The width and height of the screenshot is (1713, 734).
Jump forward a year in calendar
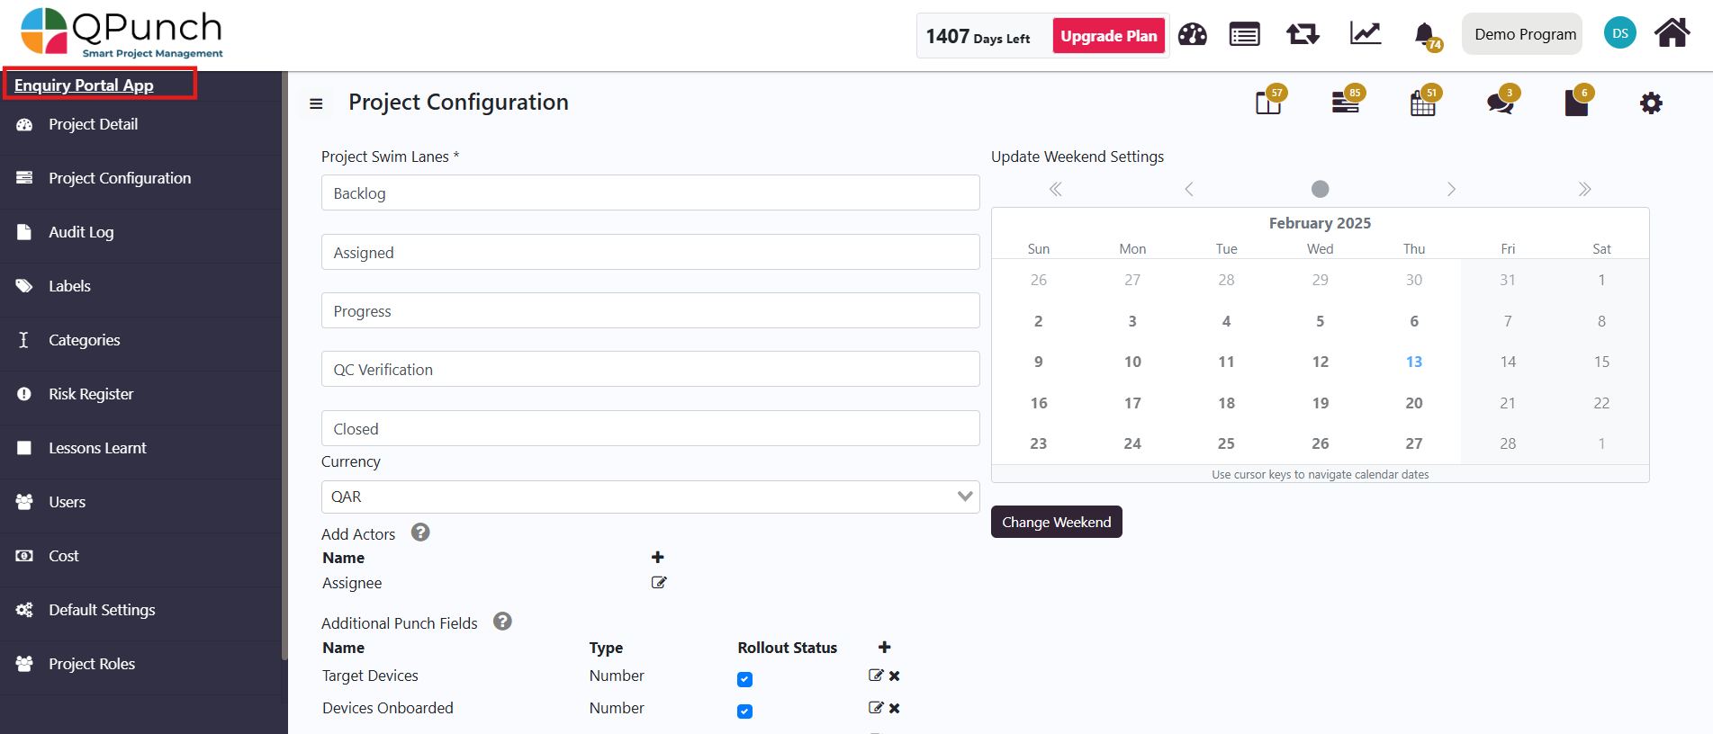[1584, 189]
